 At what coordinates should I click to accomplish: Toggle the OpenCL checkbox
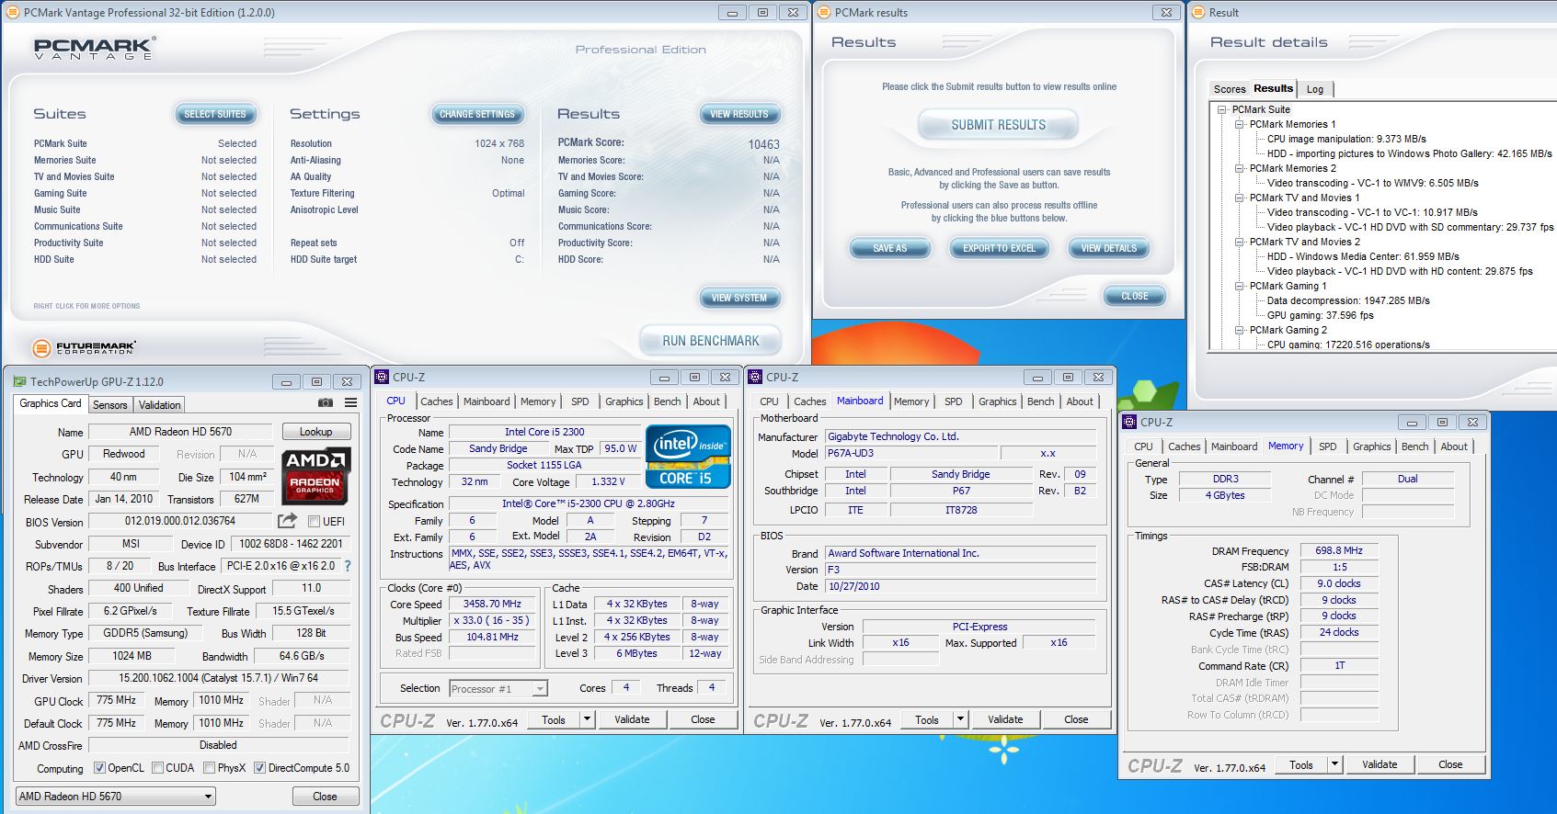click(99, 768)
